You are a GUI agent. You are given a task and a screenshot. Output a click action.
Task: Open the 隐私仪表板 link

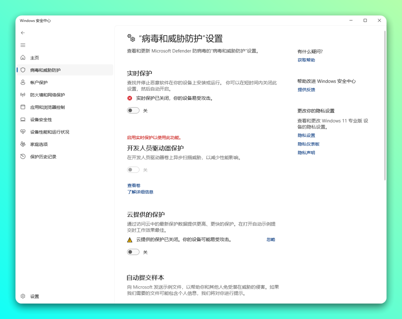pyautogui.click(x=308, y=144)
